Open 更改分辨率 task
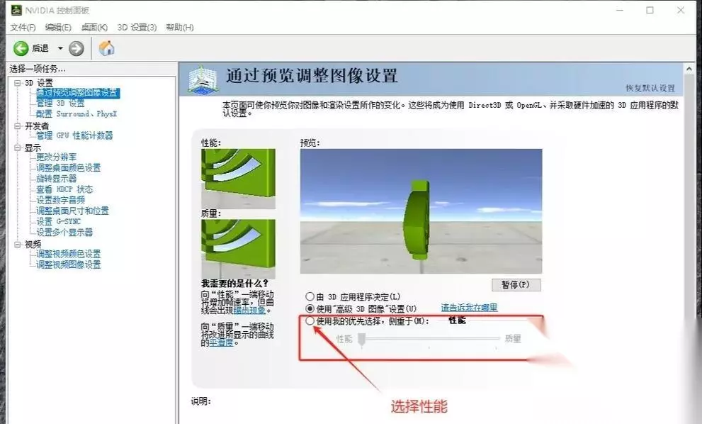This screenshot has height=424, width=702. pos(57,157)
